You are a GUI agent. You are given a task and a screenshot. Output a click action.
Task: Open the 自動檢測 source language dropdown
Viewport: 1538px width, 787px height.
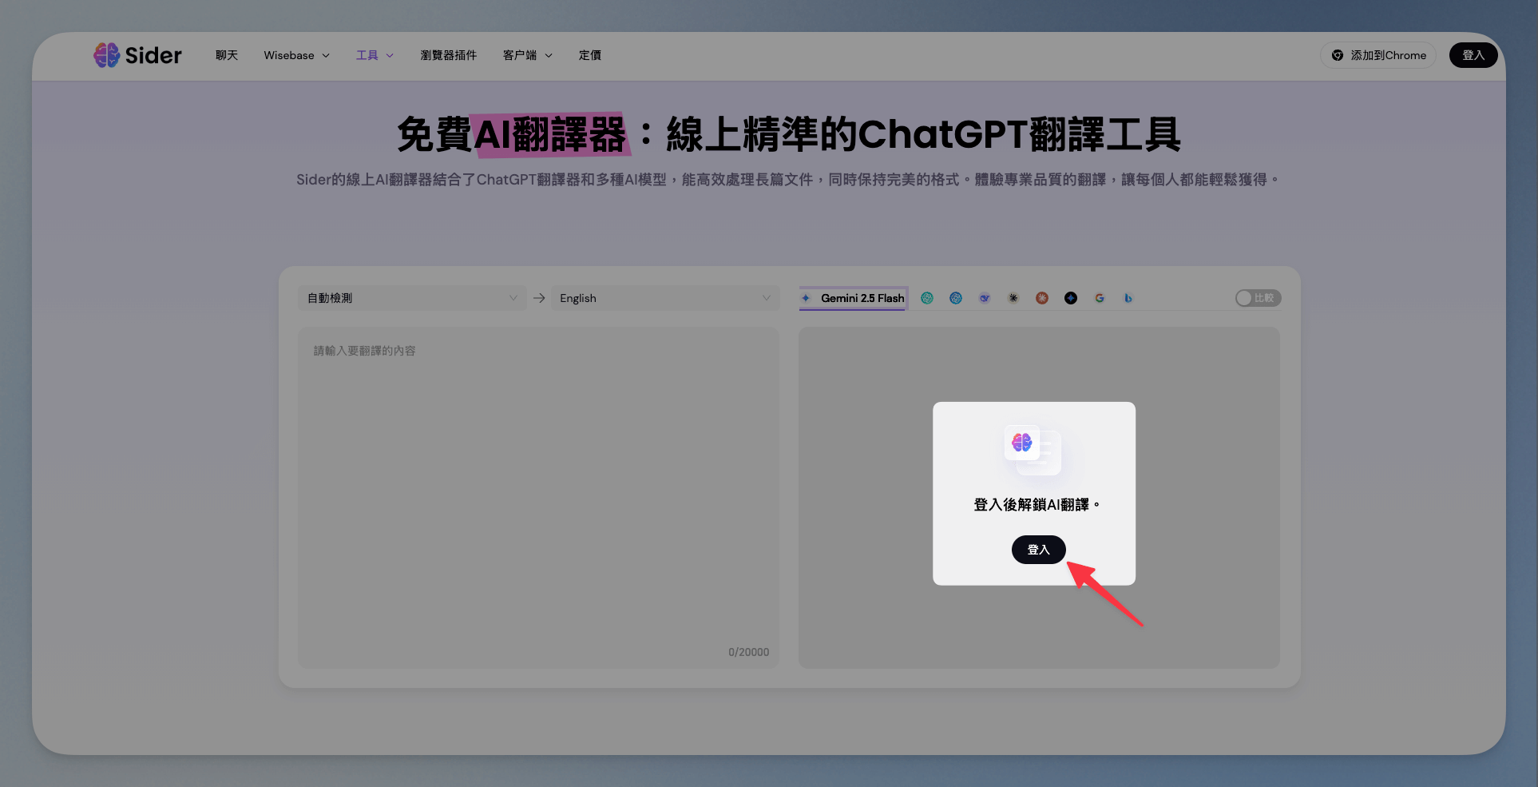pos(412,298)
